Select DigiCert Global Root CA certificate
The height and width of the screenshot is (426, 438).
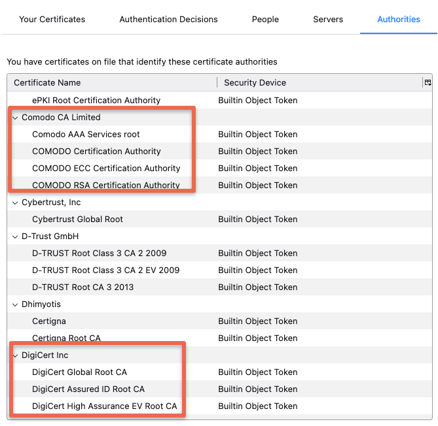(x=219, y=372)
